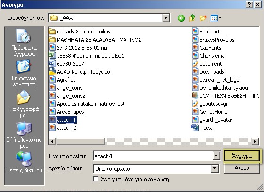
Task: Click the Άκυρο button
Action: 242,168
